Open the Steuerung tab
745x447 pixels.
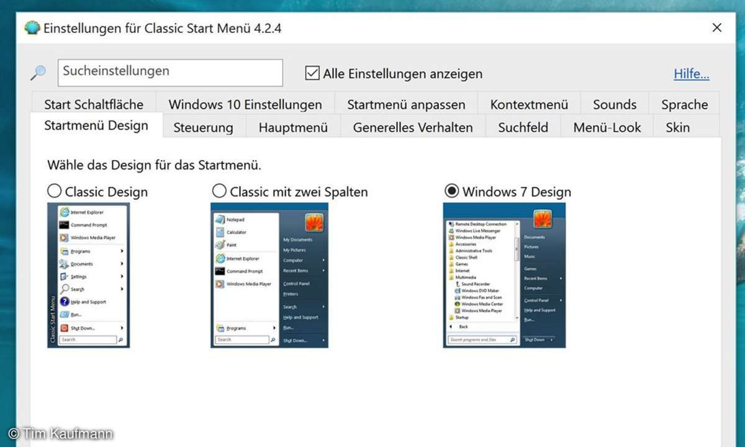click(203, 128)
